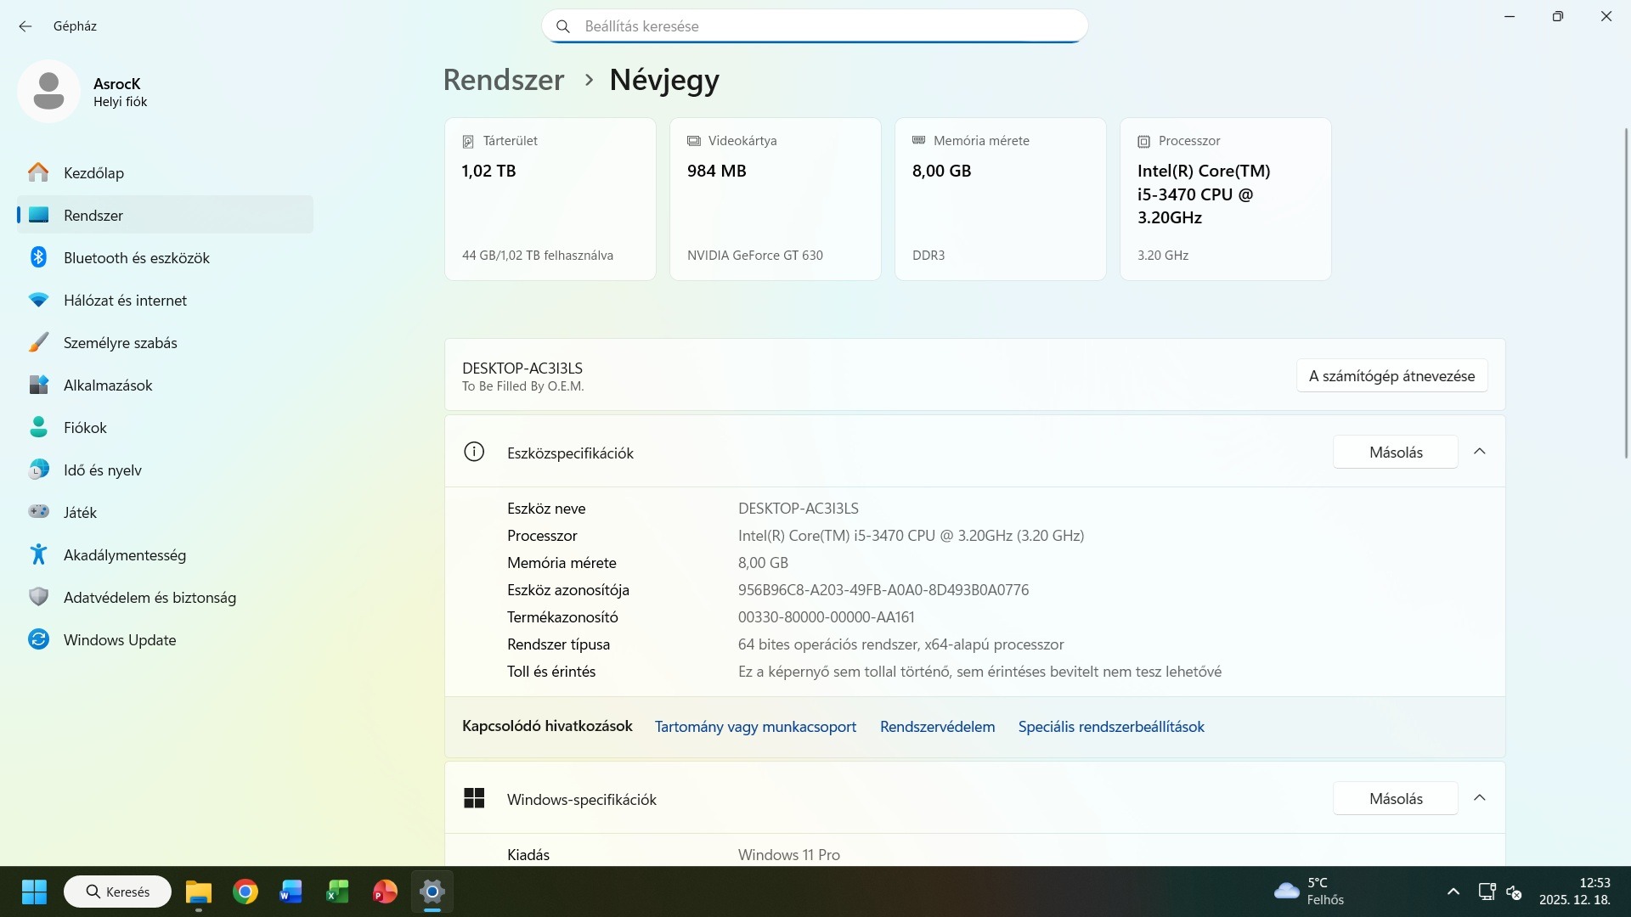Click the Beállítás keresése search field
The height and width of the screenshot is (917, 1631).
(x=814, y=26)
